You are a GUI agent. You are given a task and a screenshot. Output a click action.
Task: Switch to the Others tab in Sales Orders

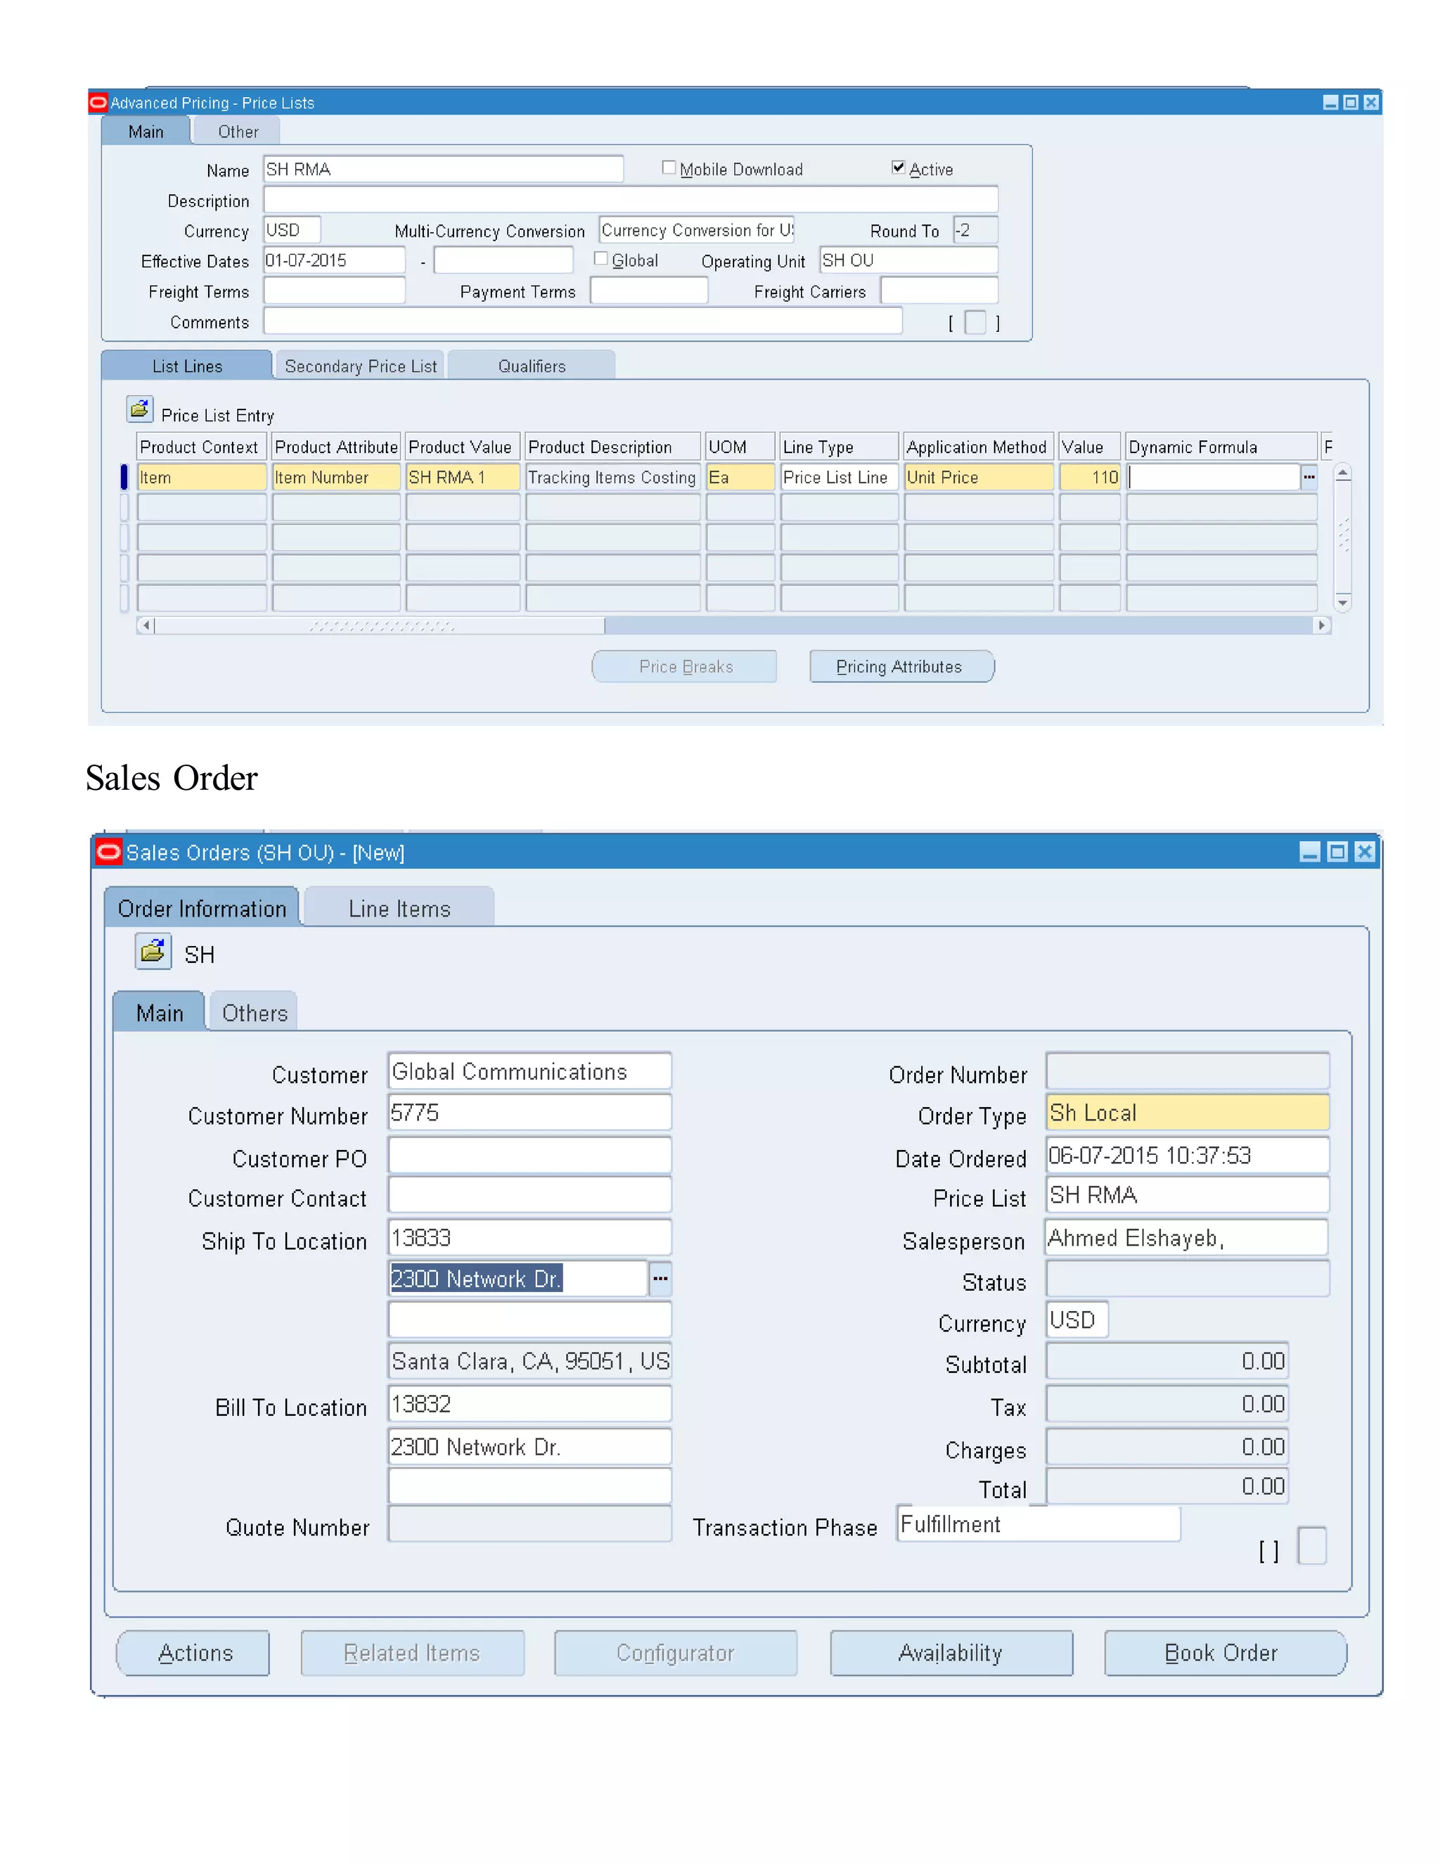(255, 1012)
